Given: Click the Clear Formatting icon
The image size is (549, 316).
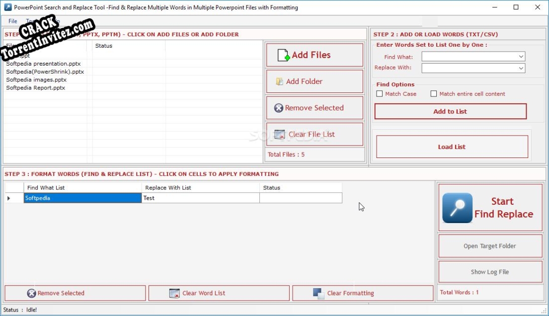Looking at the screenshot, I should [318, 293].
